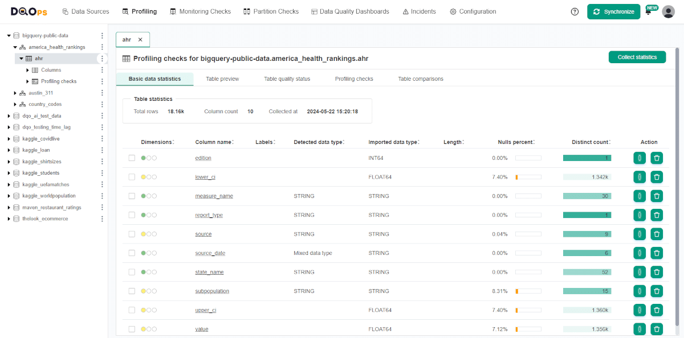Collect statistics for the edition column
The width and height of the screenshot is (684, 338).
(x=639, y=158)
